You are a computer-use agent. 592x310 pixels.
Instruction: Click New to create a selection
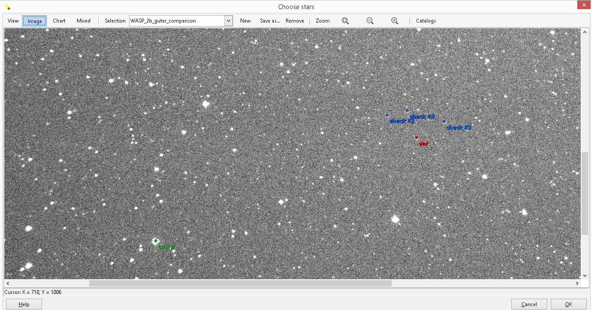point(245,21)
